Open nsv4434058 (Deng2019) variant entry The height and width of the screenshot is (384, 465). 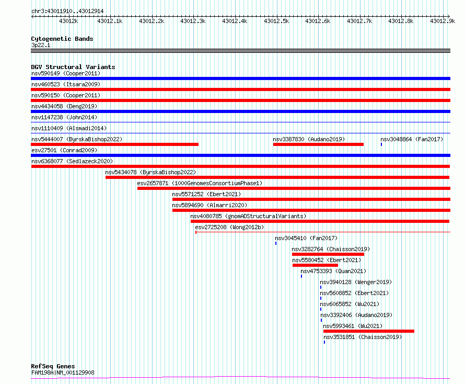pyautogui.click(x=64, y=106)
